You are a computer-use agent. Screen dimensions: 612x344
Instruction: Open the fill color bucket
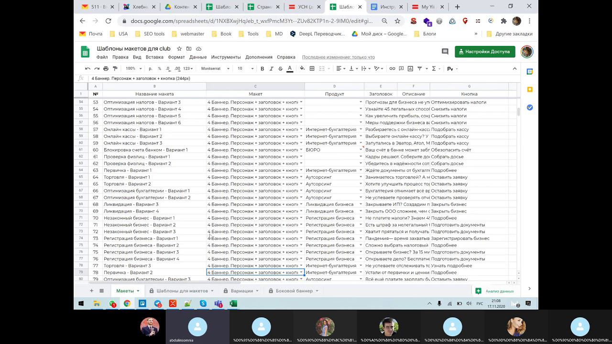302,68
